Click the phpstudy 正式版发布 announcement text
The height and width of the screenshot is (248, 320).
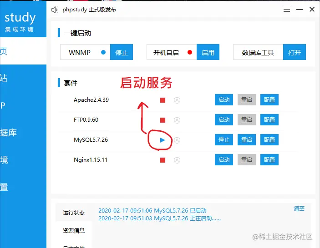click(x=89, y=10)
